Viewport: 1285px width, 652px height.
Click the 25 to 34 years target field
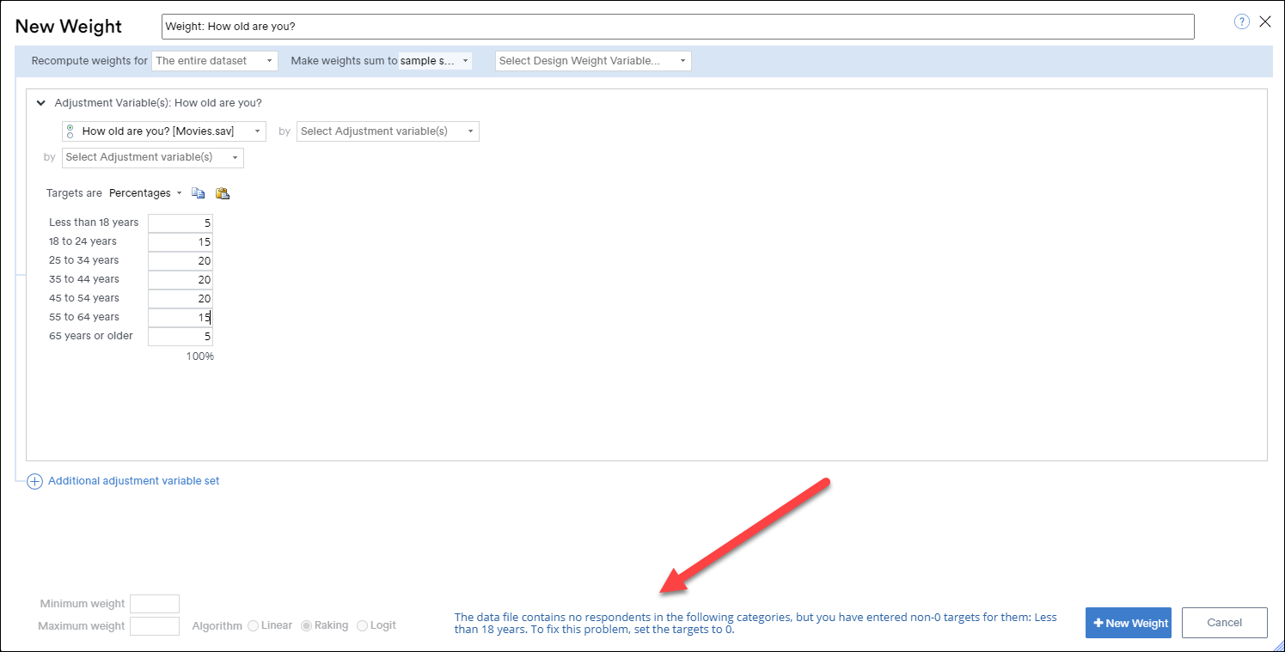[181, 260]
